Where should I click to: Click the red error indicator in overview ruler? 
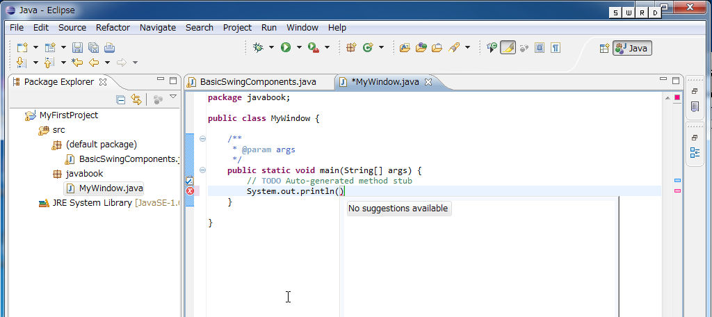point(677,190)
